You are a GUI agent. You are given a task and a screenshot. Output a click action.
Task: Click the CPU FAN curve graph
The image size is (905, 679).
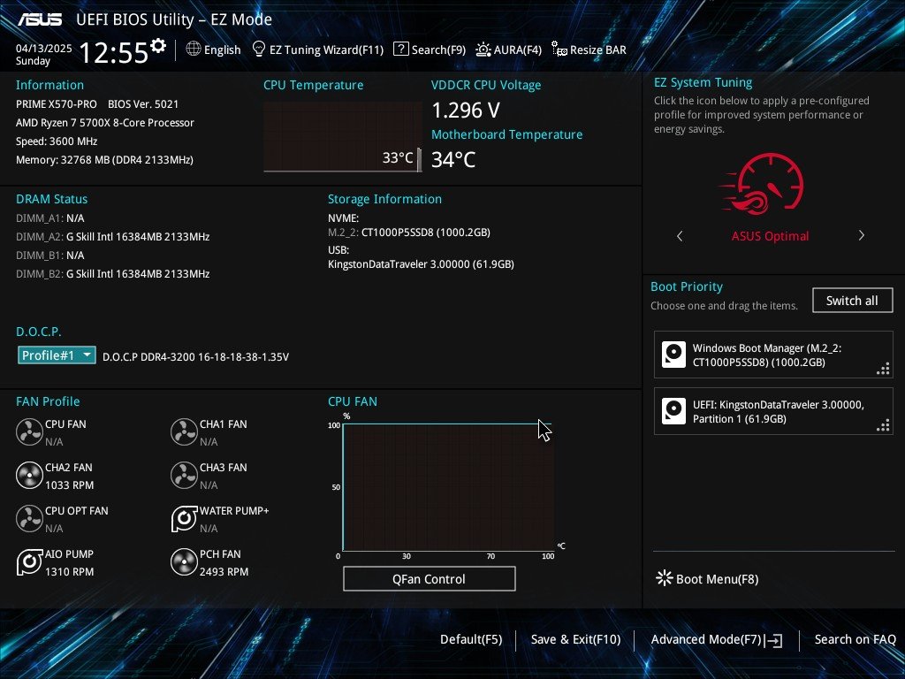[448, 487]
